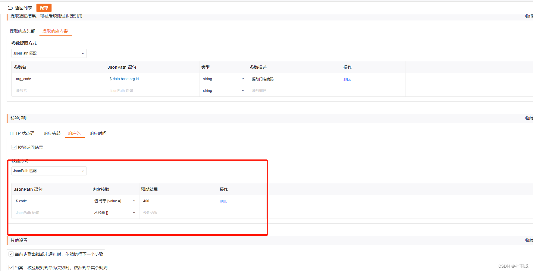Screen dimensions: 533x271
Task: Open the string type dropdown for org_code
Action: (x=224, y=79)
